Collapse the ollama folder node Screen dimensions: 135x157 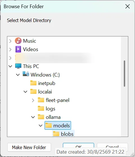[33, 117]
